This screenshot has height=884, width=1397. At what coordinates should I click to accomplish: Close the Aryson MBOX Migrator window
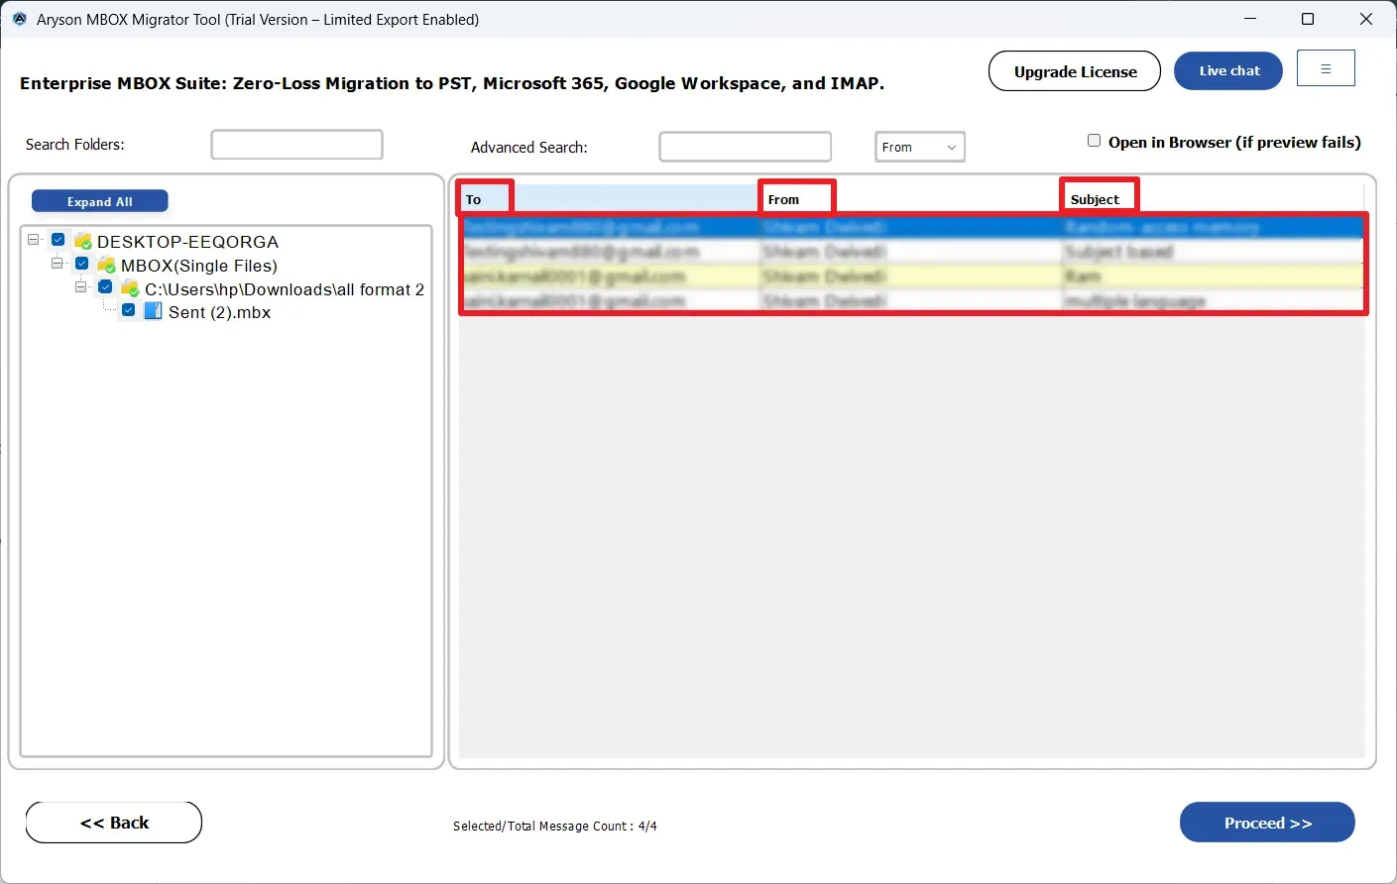tap(1366, 19)
